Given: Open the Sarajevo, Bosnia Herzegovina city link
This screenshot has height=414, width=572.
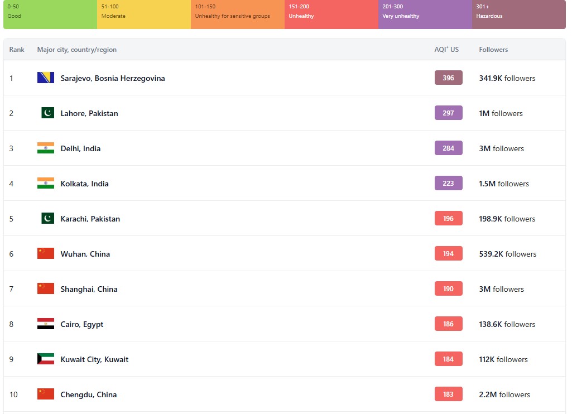Looking at the screenshot, I should [x=113, y=78].
